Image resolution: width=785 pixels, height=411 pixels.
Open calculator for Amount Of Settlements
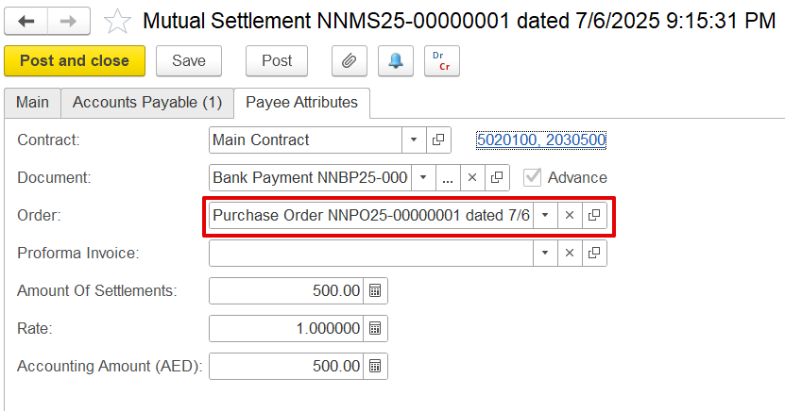[x=375, y=290]
